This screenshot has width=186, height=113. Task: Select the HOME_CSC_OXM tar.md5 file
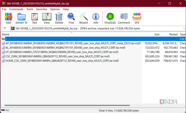[x=62, y=61]
